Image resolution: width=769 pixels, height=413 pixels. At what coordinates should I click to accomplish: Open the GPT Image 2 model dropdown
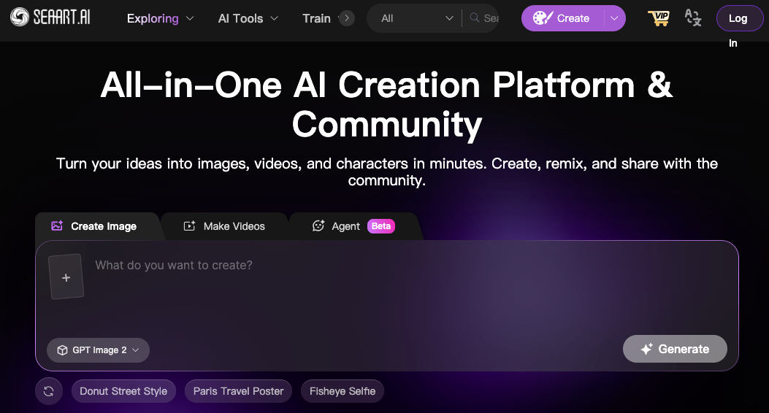pyautogui.click(x=98, y=350)
